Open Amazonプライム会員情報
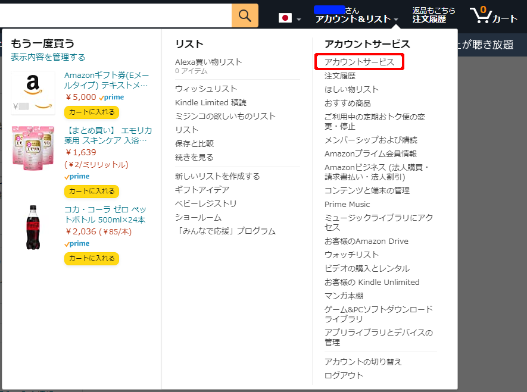 point(371,153)
